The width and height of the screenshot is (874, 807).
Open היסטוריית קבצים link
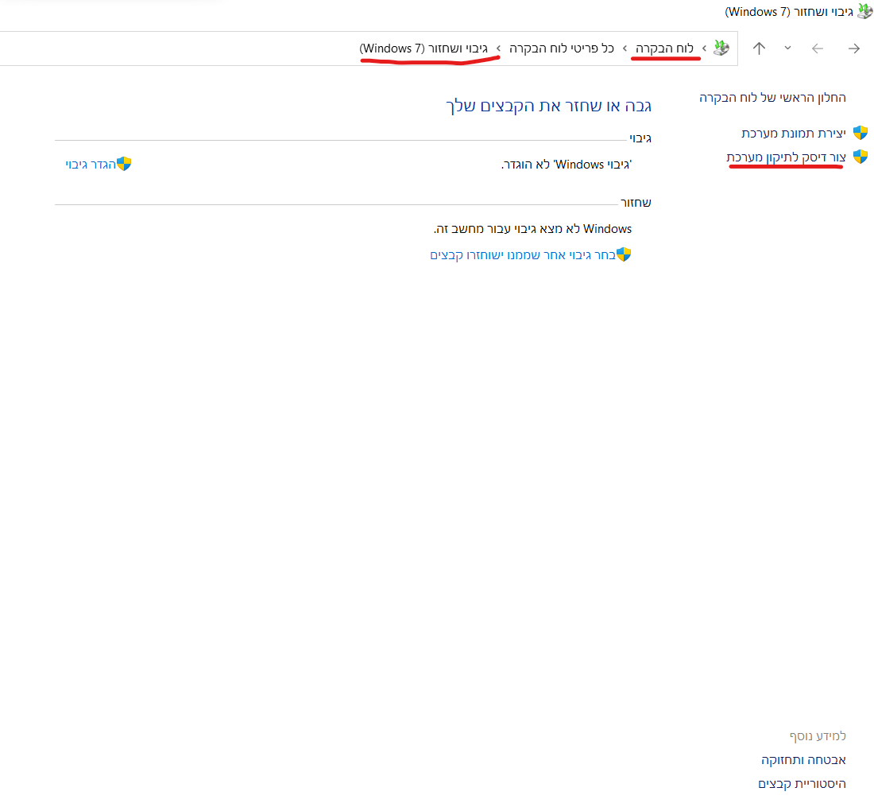pos(802,784)
